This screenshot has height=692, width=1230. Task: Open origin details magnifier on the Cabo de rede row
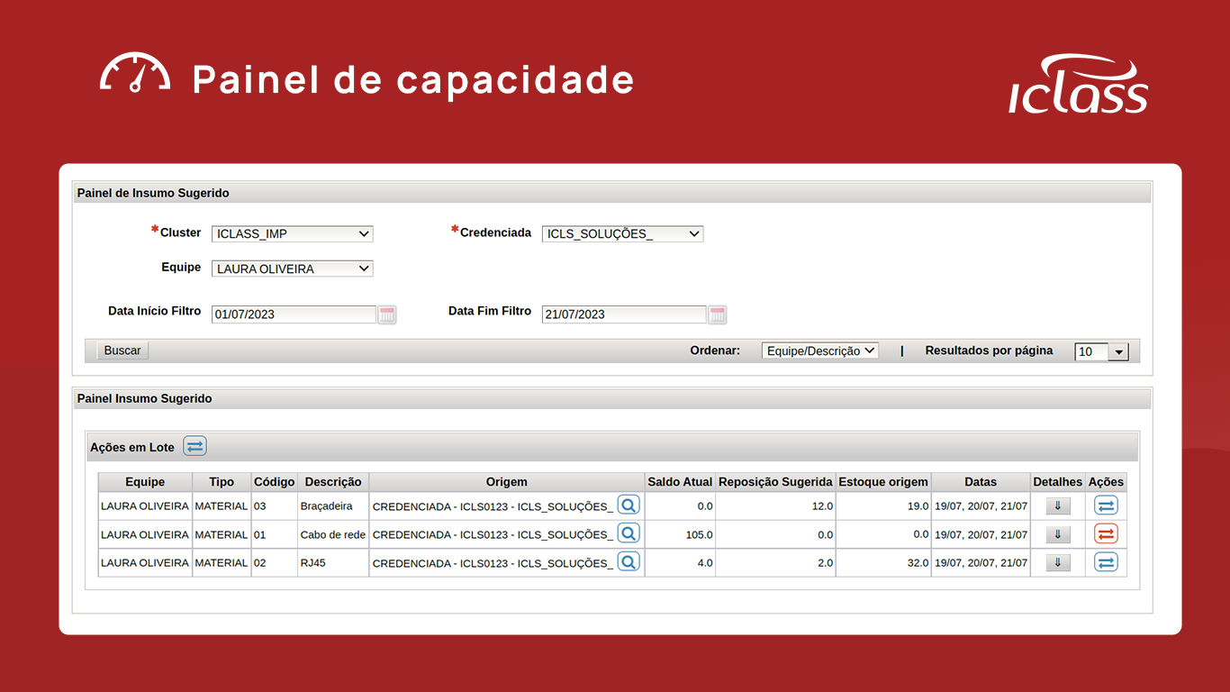point(629,533)
